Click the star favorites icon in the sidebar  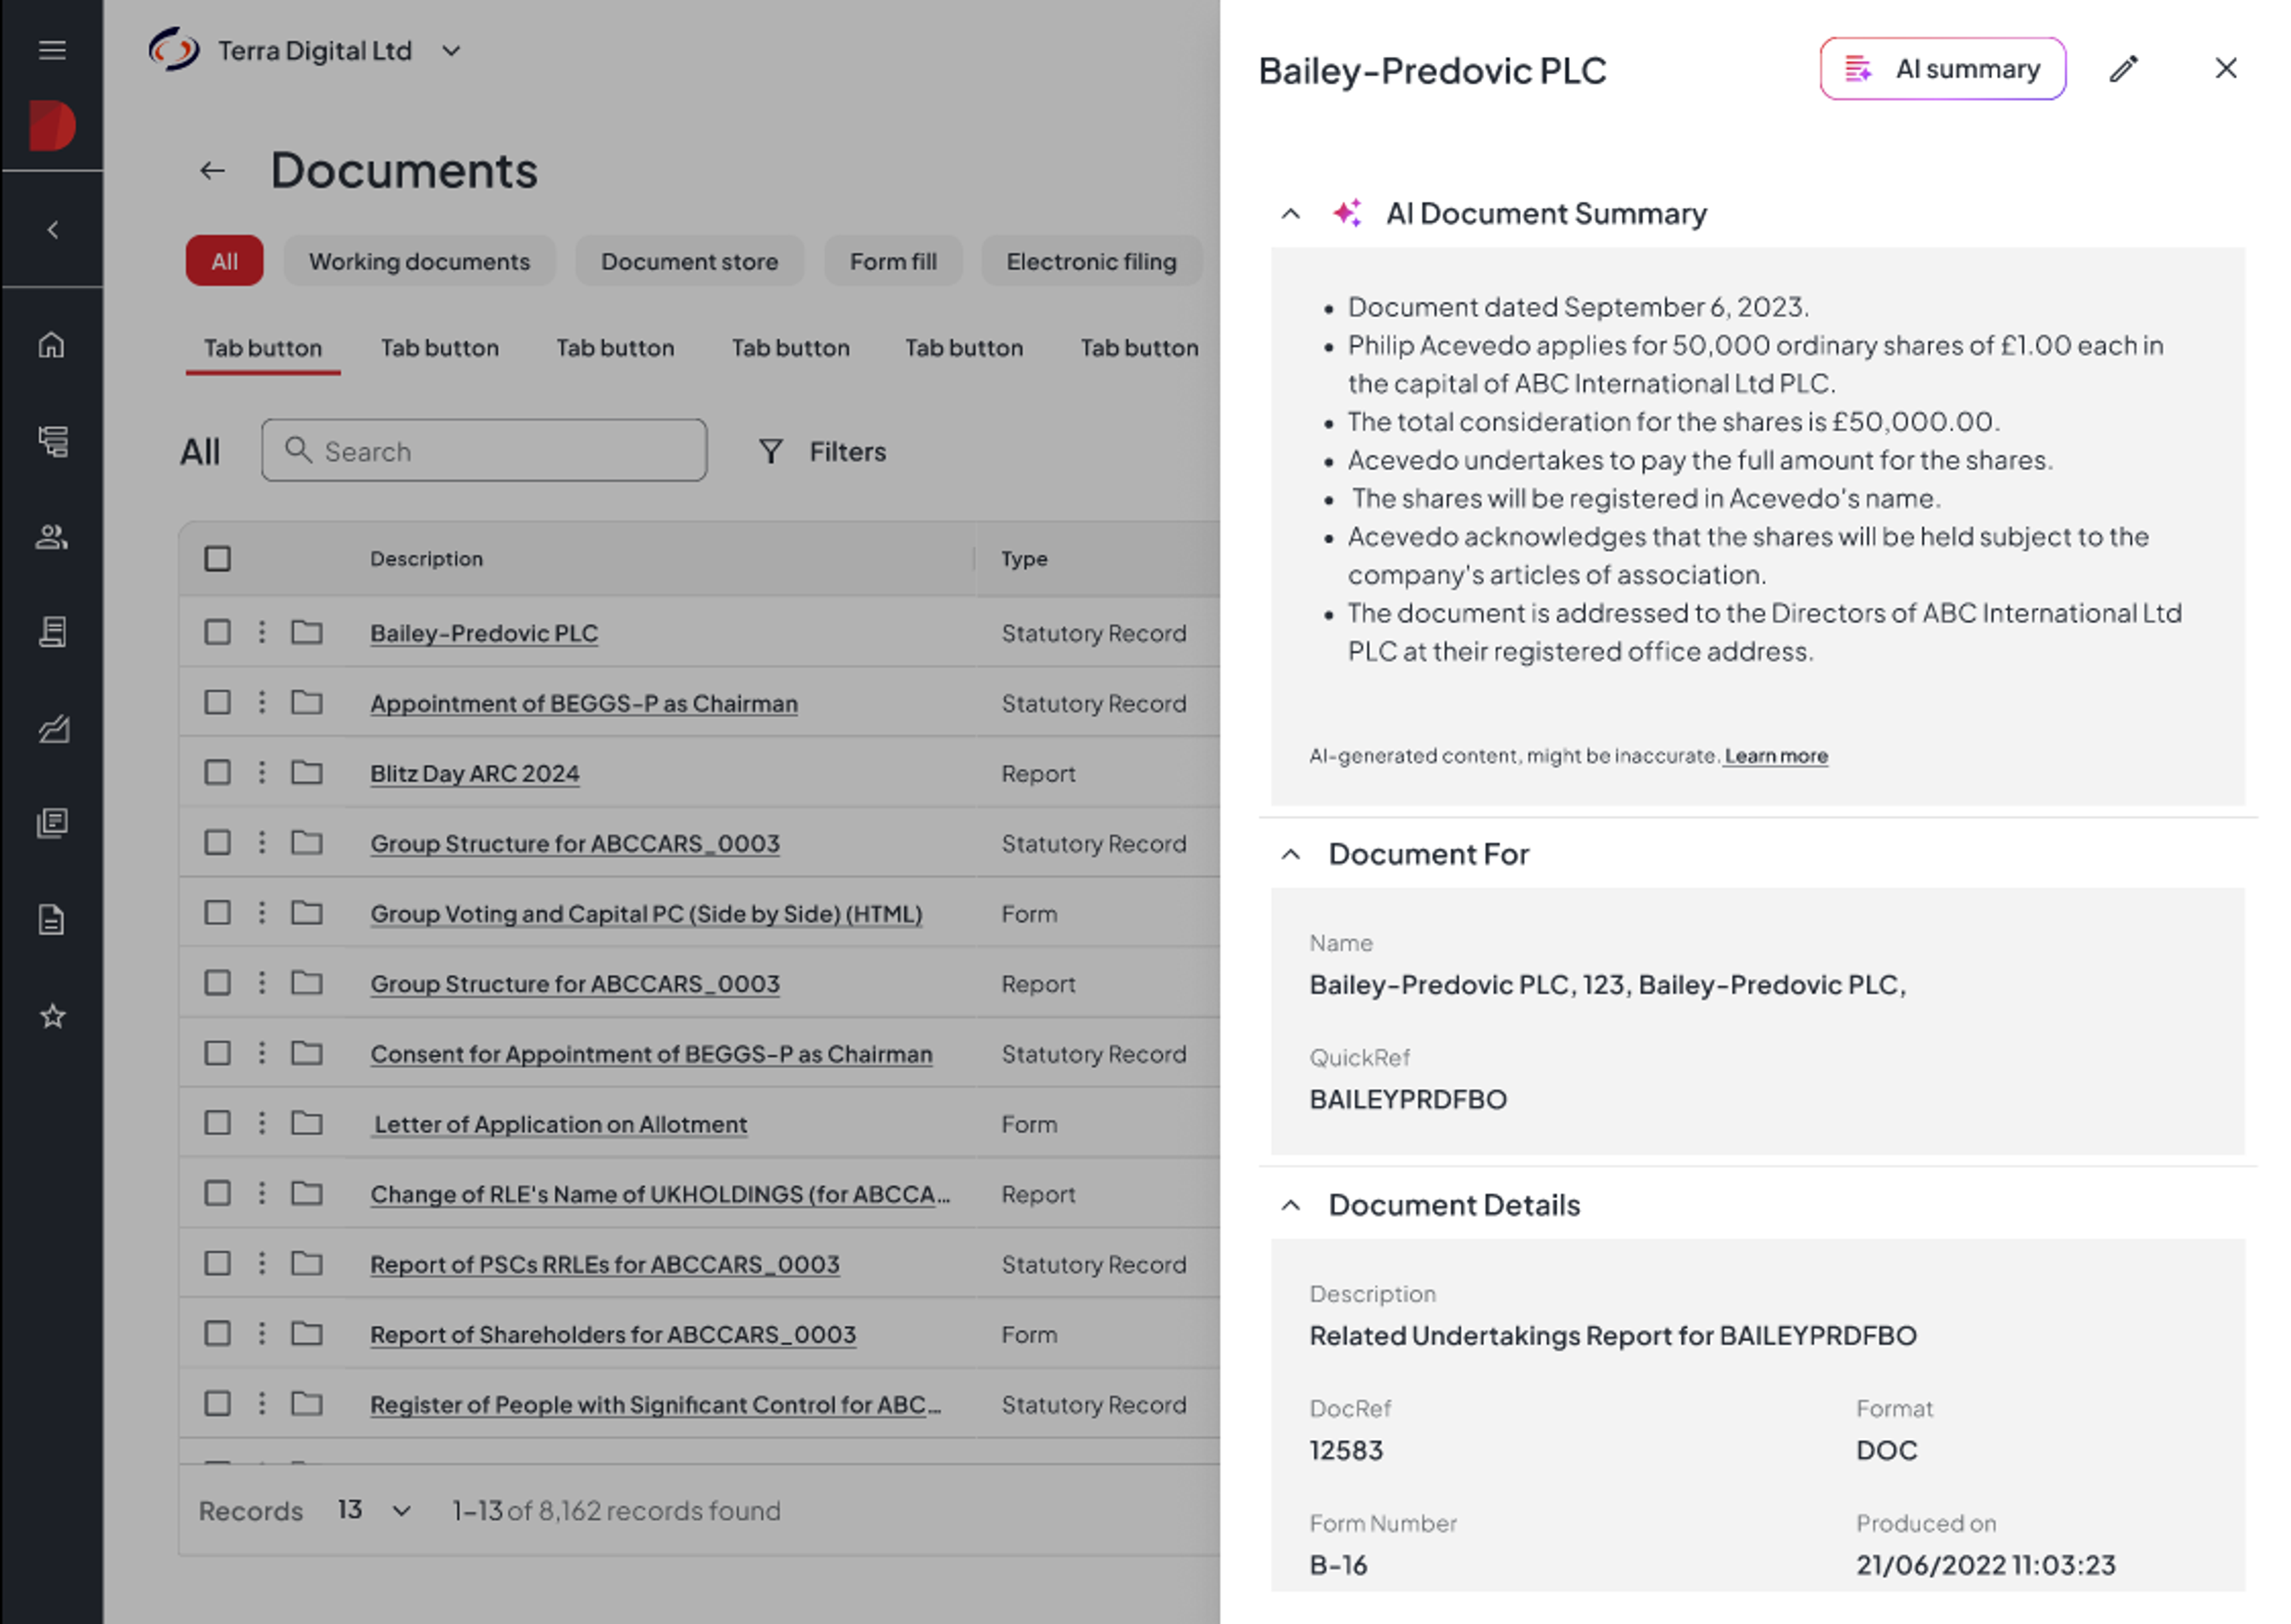click(52, 1016)
